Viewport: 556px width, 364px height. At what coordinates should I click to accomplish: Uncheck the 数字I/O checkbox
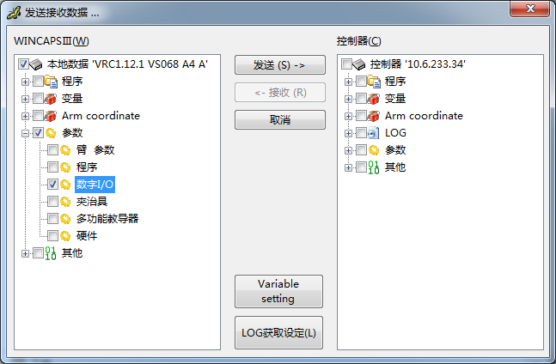click(x=52, y=184)
